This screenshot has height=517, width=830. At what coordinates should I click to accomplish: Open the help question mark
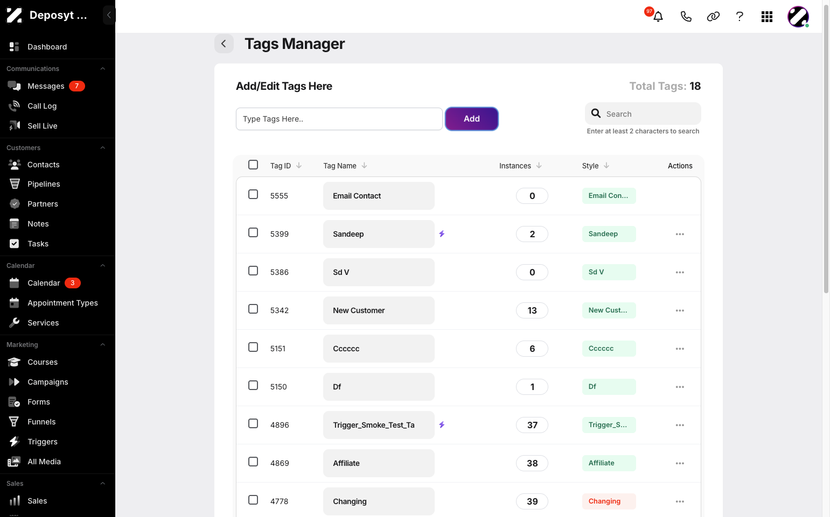click(x=740, y=17)
